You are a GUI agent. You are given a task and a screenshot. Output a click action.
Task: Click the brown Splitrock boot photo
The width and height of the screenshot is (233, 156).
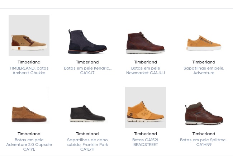tap(204, 113)
